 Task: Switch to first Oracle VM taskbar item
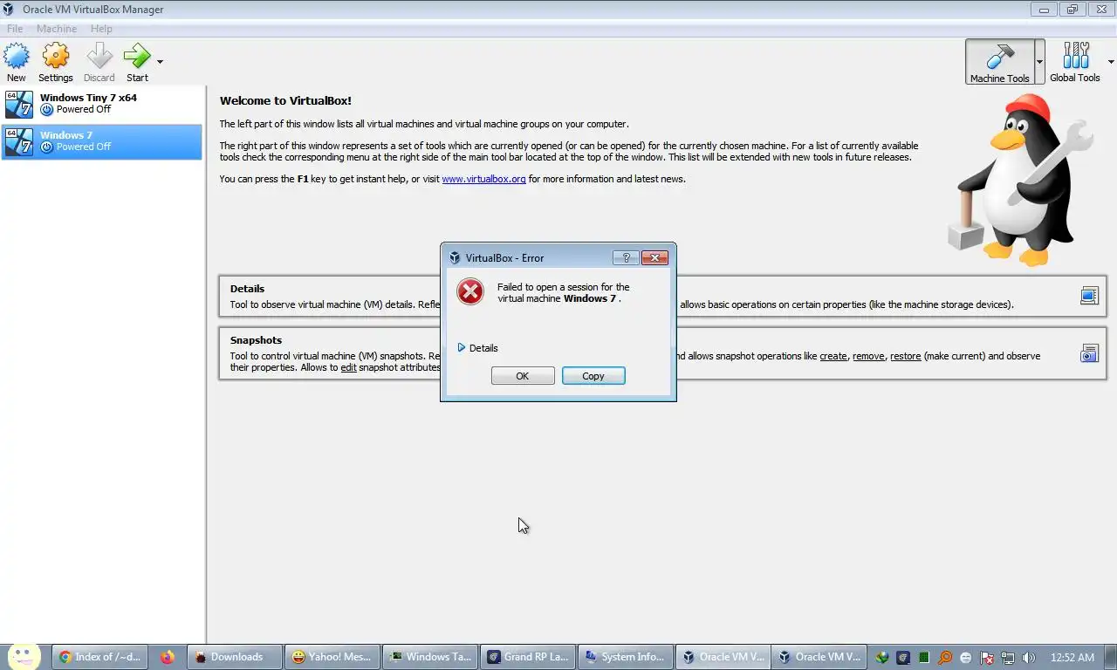(723, 657)
